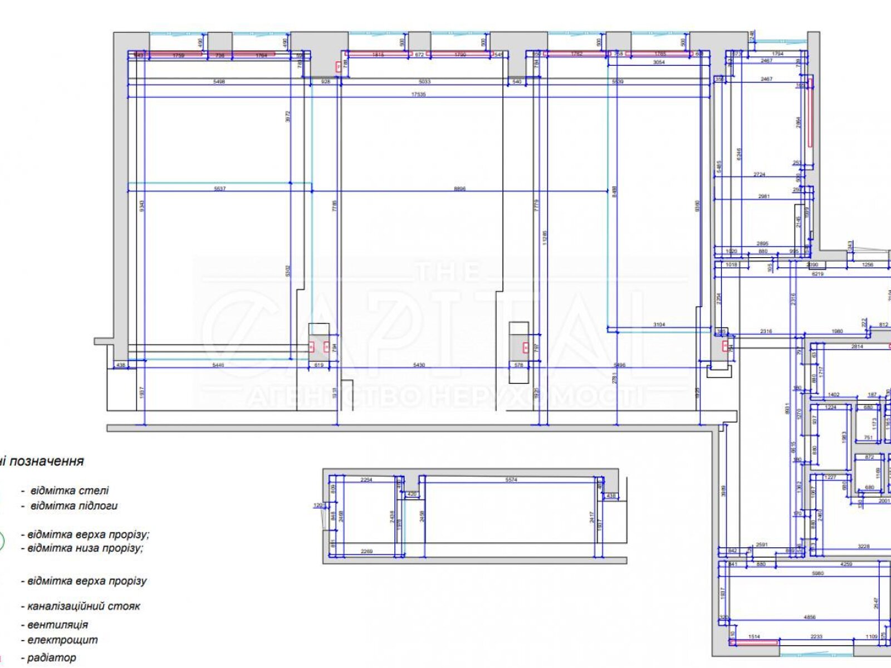The height and width of the screenshot is (668, 891).
Task: Click the legend entry "відмітка стелі"
Action: coord(70,491)
